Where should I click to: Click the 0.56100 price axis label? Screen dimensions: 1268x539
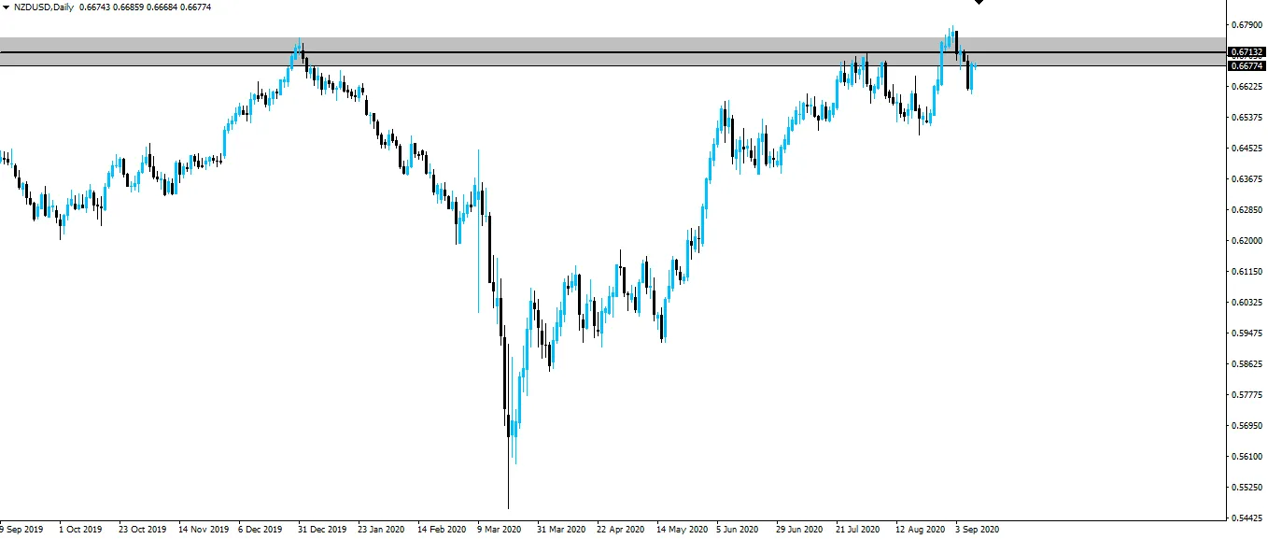pyautogui.click(x=1247, y=456)
